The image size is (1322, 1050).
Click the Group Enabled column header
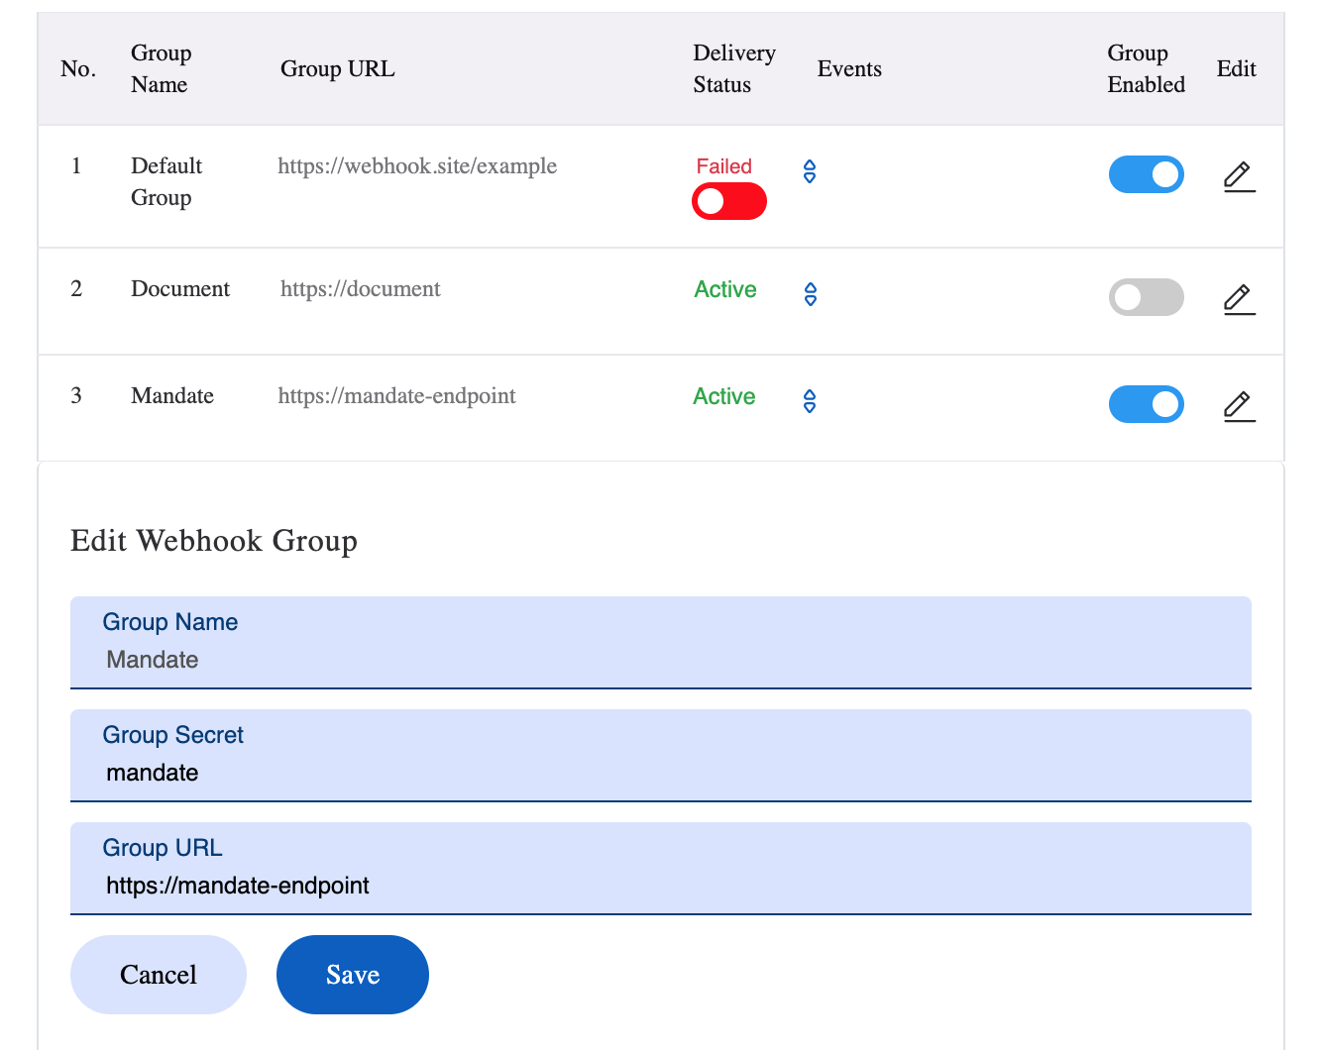tap(1146, 68)
